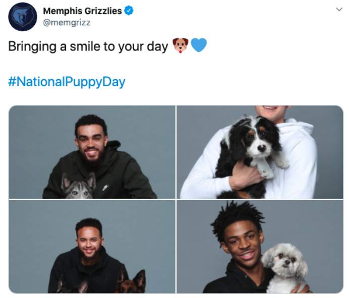This screenshot has width=349, height=298.
Task: Open the bottom-right photo with fluffy gray dog
Action: coord(260,247)
